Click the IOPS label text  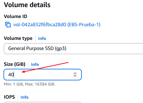coord(9,97)
